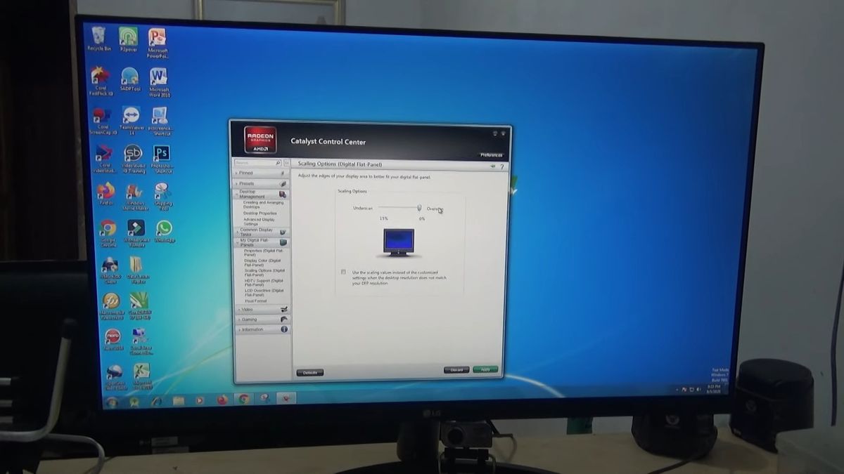Select Display Color (Digital Flat-Panel) item

(x=262, y=262)
